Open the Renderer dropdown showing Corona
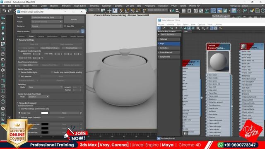This screenshot has height=149, width=265. pos(47,26)
